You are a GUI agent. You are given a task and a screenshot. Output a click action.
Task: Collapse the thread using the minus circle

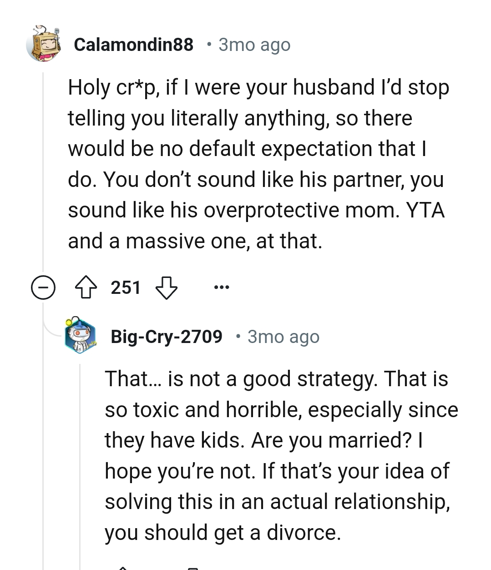pyautogui.click(x=43, y=287)
